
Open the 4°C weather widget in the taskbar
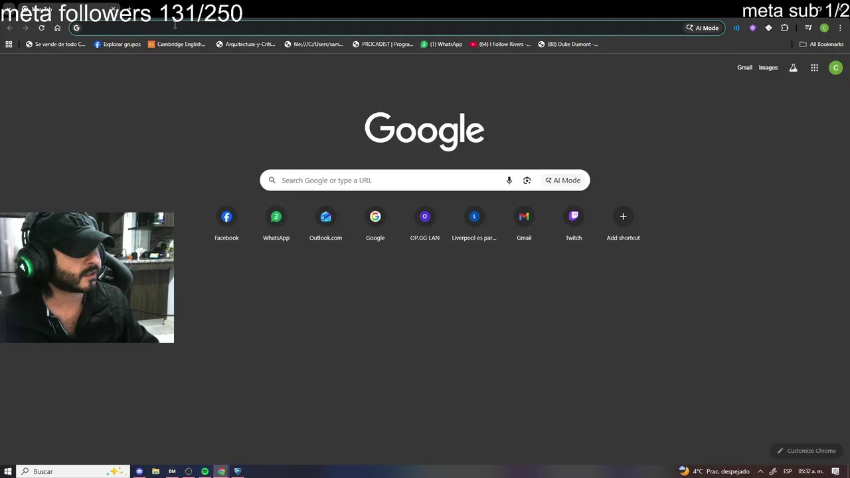[714, 471]
